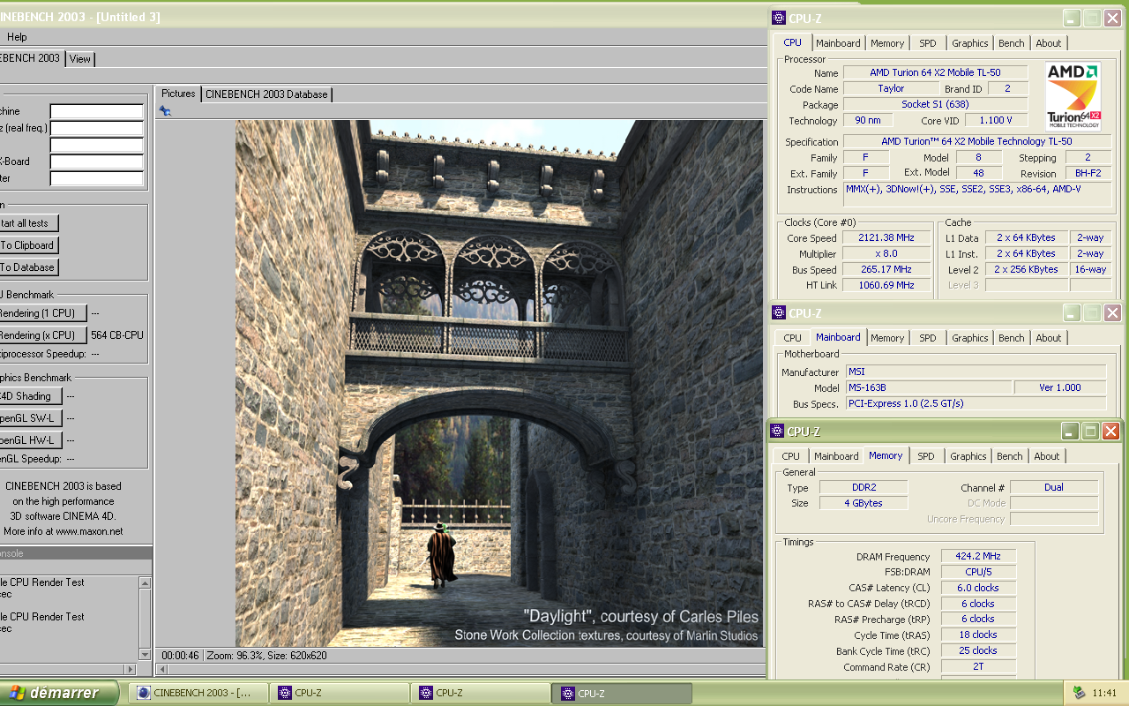This screenshot has height=706, width=1129.
Task: Click the Bus Speed value 265.17 MHz
Action: [x=886, y=270]
